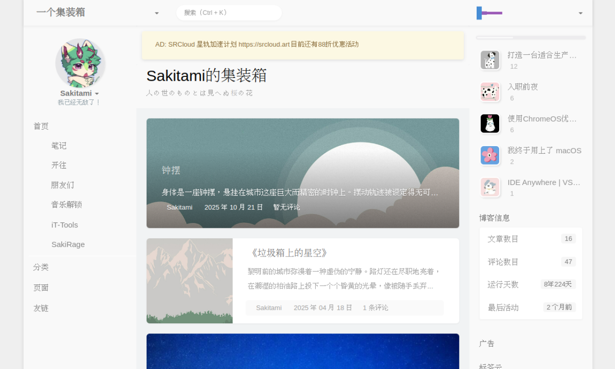
Task: Click the 钟摆 post excerpt text
Action: coord(300,192)
